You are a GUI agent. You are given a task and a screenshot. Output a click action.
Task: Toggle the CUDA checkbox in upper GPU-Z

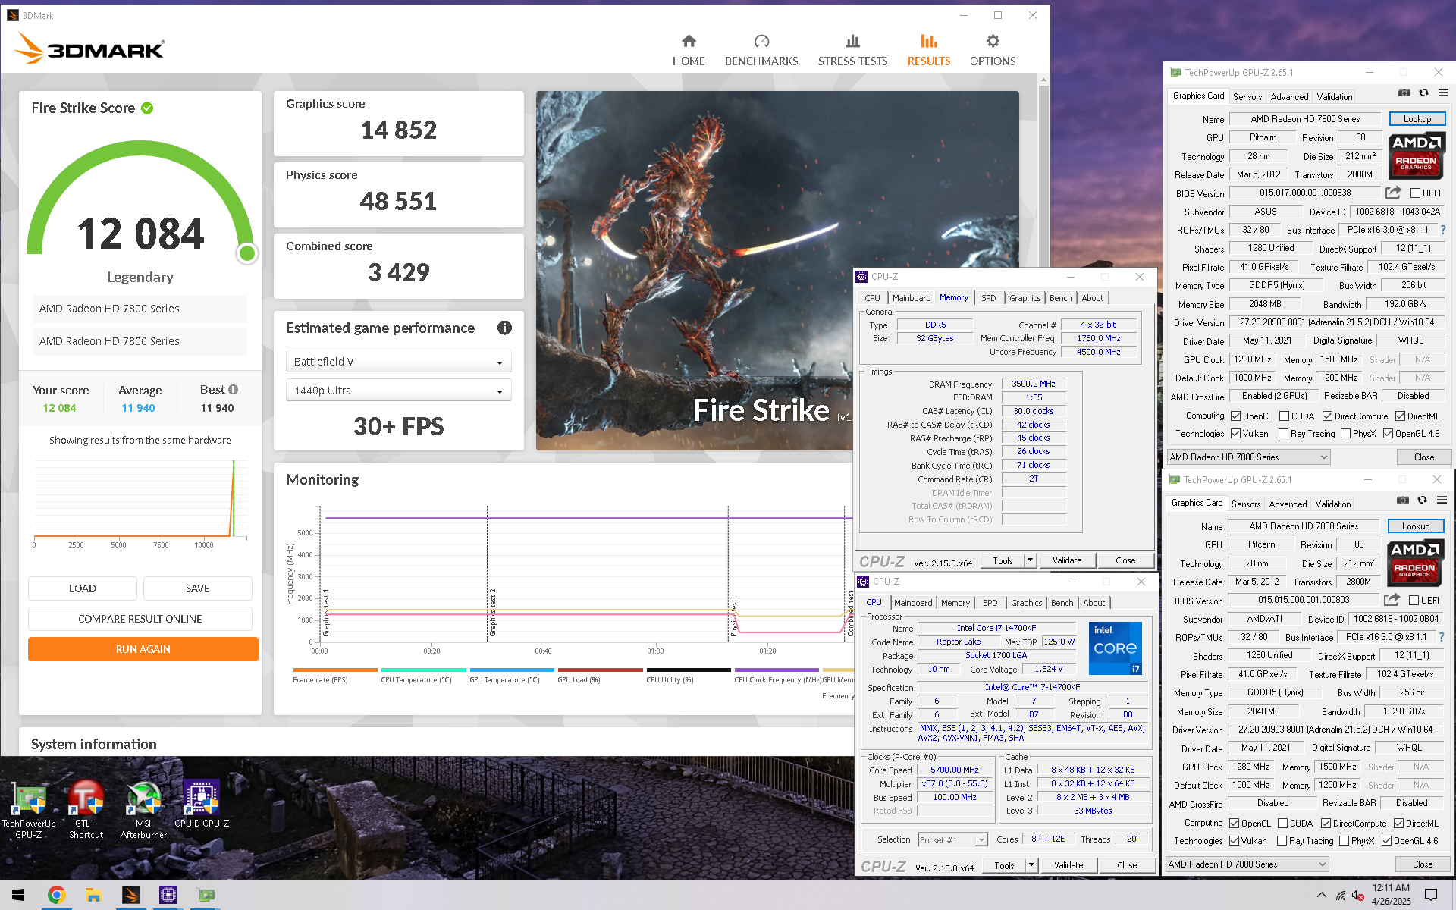[x=1284, y=416]
